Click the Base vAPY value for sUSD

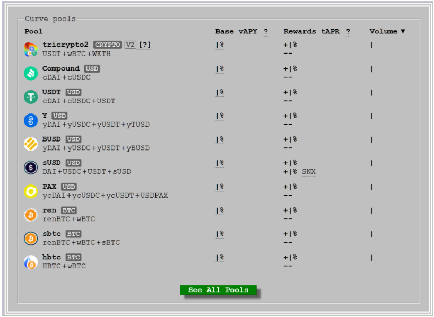point(220,163)
